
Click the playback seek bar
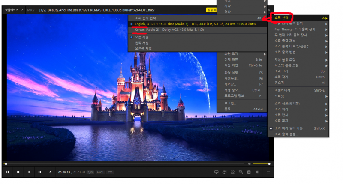point(124,164)
